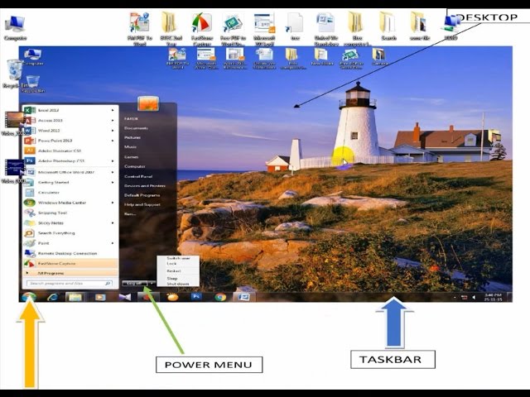Open Word 2013 in the Start menu list
The height and width of the screenshot is (397, 530).
pos(70,131)
